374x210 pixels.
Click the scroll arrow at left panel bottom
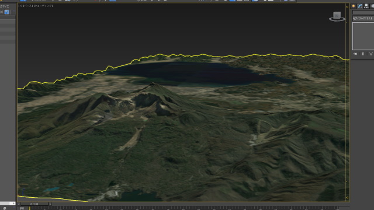(13, 204)
